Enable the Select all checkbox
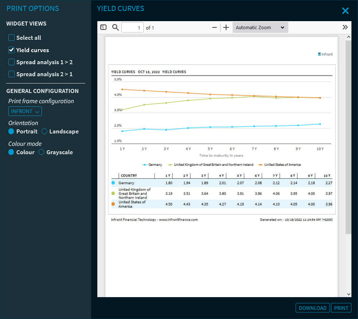The image size is (358, 319). coord(12,38)
